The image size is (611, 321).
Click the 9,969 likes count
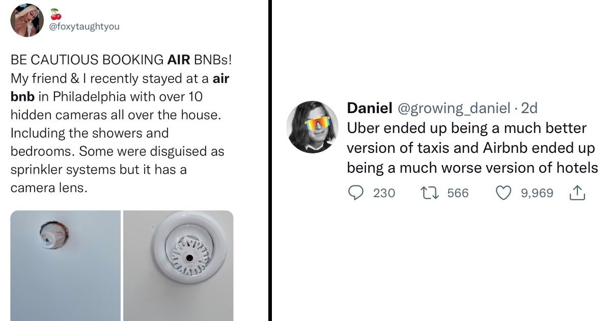(x=537, y=193)
